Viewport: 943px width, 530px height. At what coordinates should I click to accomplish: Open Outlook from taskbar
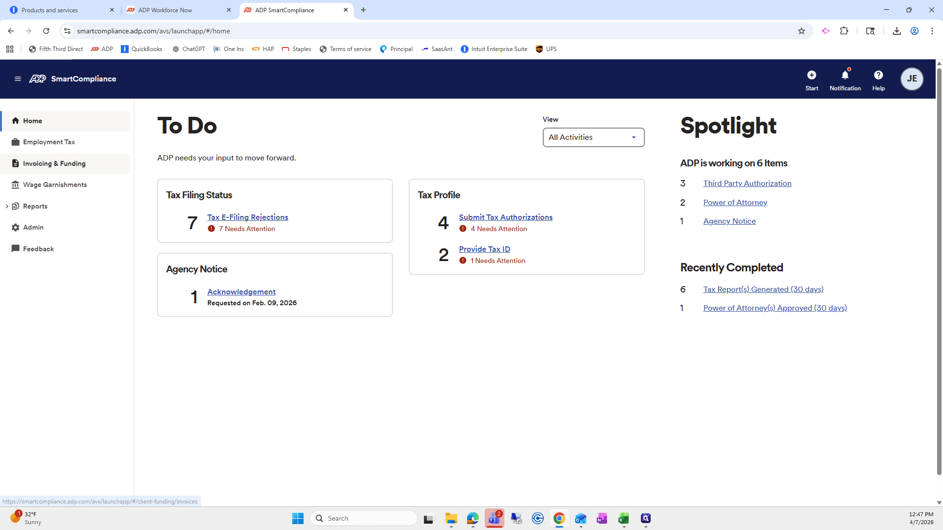tap(581, 518)
